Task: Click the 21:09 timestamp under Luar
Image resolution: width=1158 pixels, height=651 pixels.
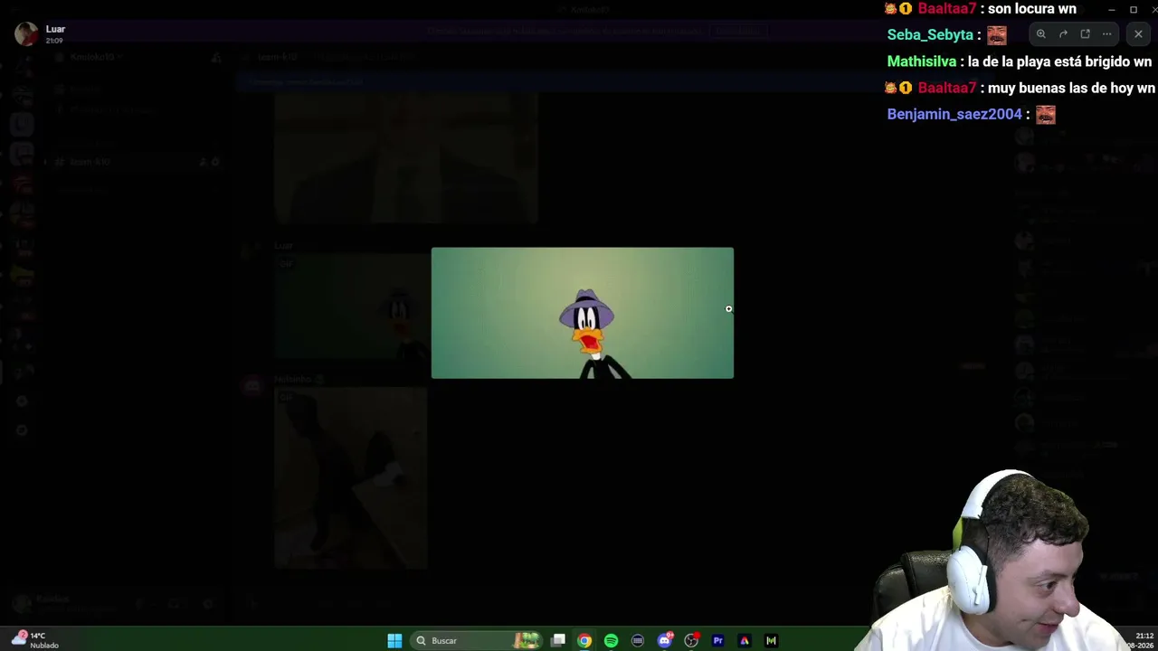Action: [x=54, y=41]
